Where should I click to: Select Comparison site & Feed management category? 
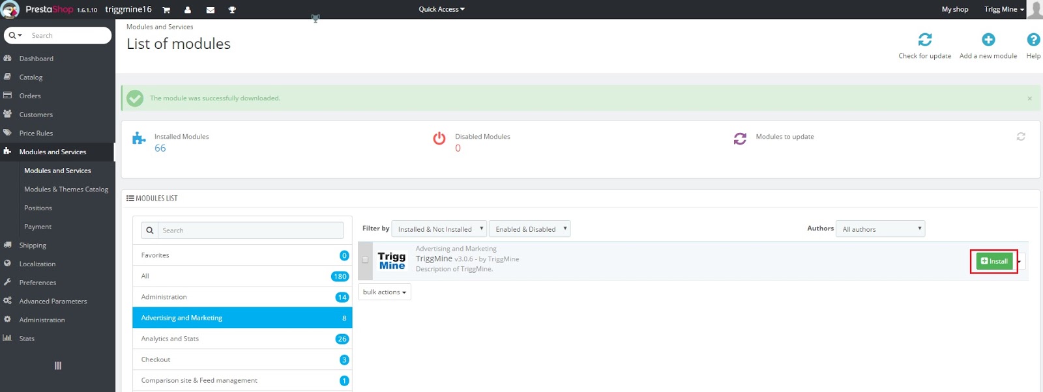[242, 380]
